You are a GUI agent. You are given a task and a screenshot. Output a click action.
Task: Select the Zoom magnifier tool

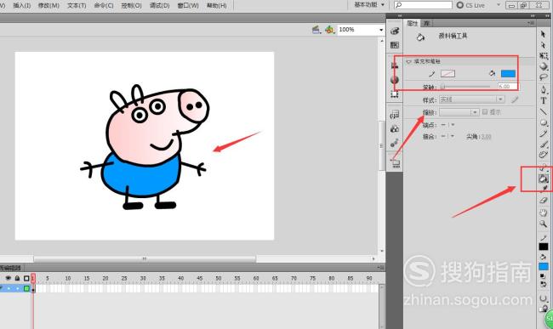pos(543,224)
